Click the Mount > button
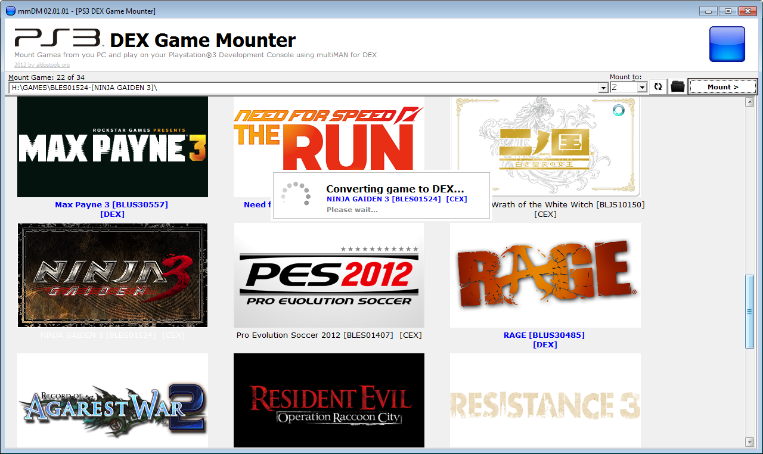This screenshot has height=454, width=763. click(x=722, y=87)
